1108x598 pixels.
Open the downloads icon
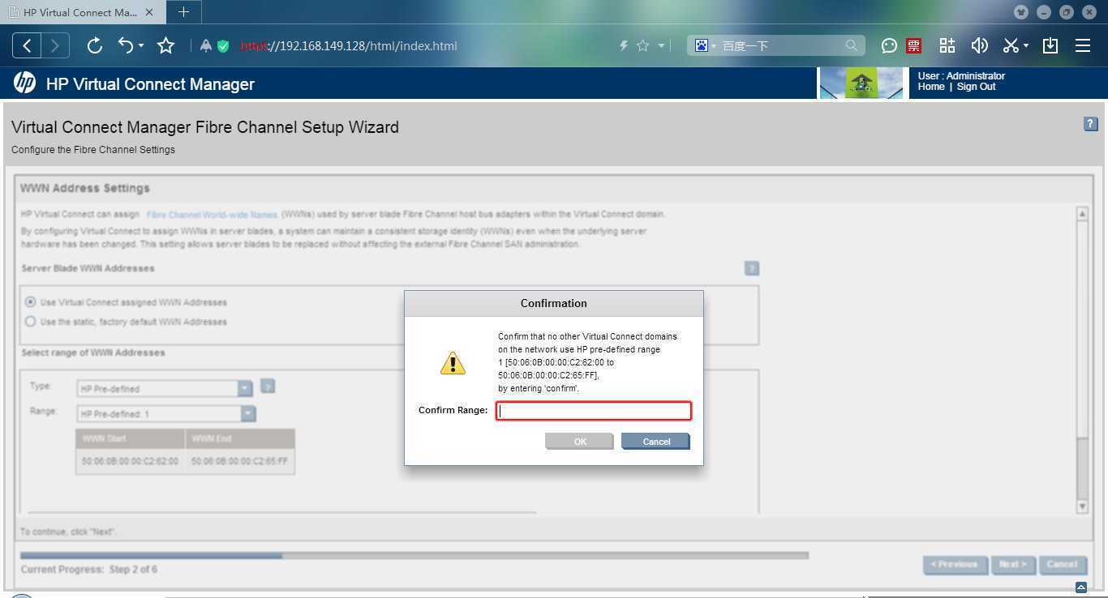tap(1050, 45)
